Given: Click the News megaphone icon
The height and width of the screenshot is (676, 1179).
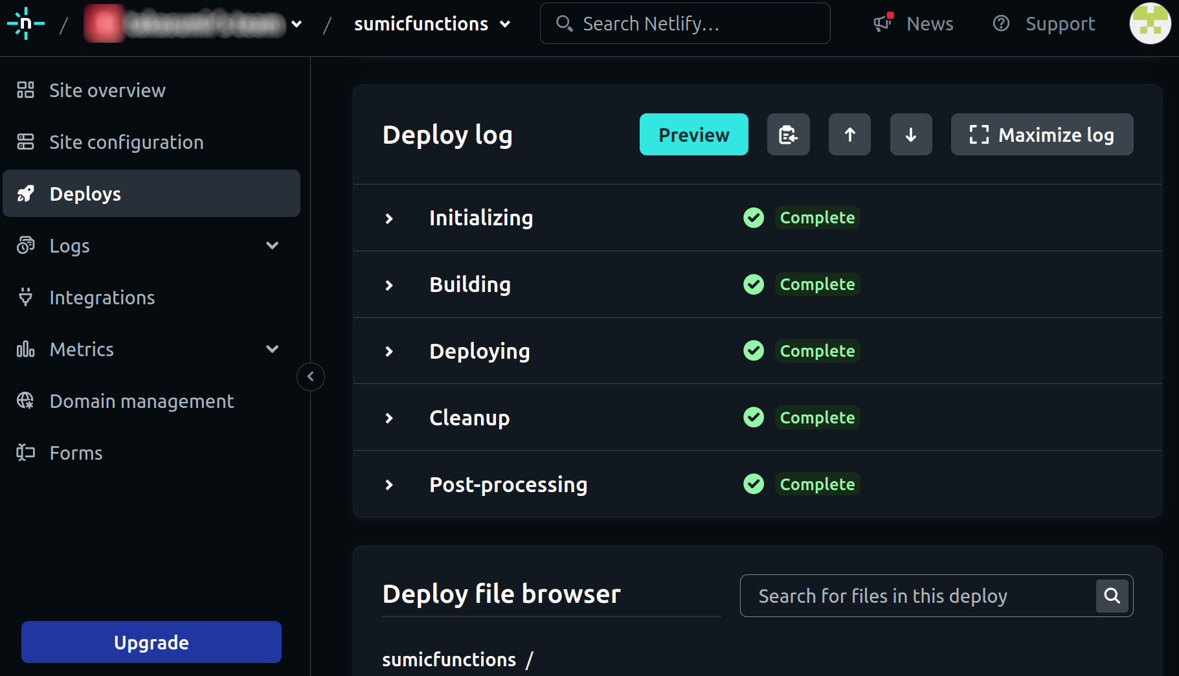Looking at the screenshot, I should click(883, 23).
